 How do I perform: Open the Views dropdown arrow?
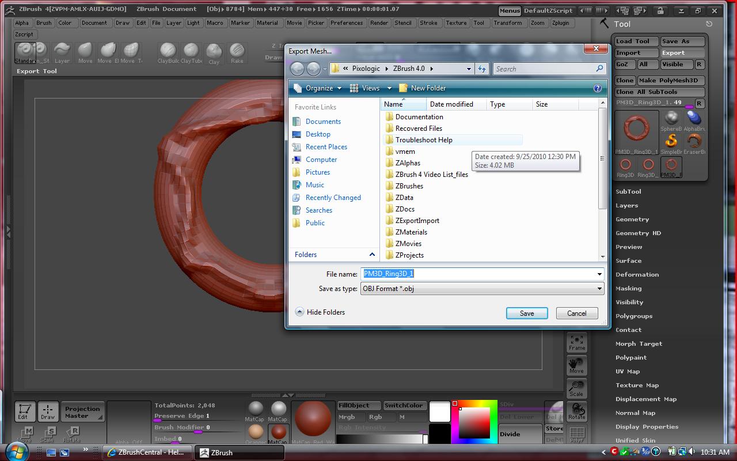pos(389,88)
